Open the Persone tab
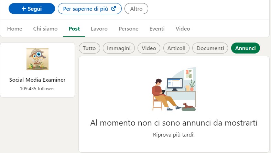 (x=128, y=29)
